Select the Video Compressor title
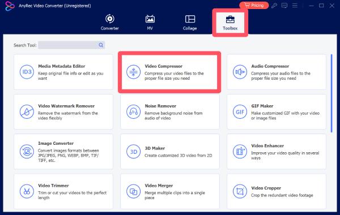 tap(164, 66)
